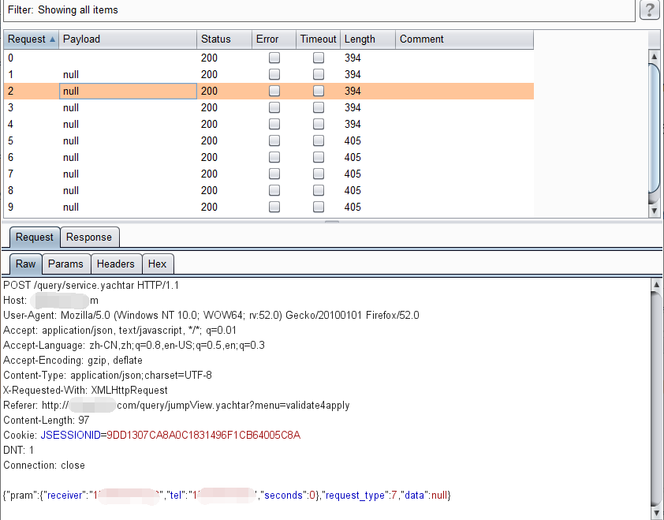Tick the Error checkbox in request 1 row
Image resolution: width=664 pixels, height=520 pixels.
click(x=274, y=74)
